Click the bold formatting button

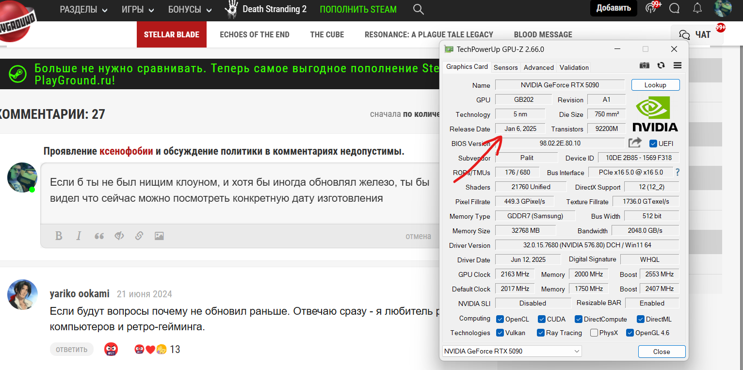[59, 236]
